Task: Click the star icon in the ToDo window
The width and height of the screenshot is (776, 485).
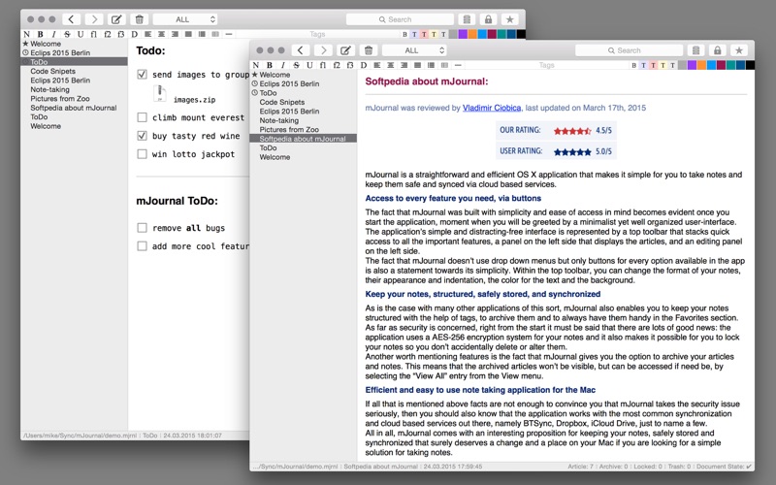Action: [x=510, y=19]
